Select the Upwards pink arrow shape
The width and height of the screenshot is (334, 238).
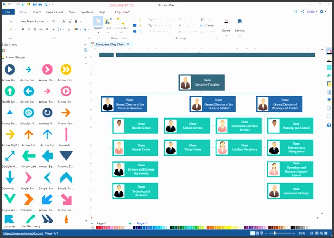click(66, 134)
